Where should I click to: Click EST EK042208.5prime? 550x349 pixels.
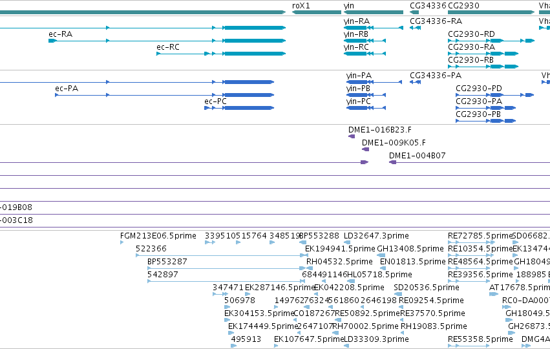[x=317, y=294]
